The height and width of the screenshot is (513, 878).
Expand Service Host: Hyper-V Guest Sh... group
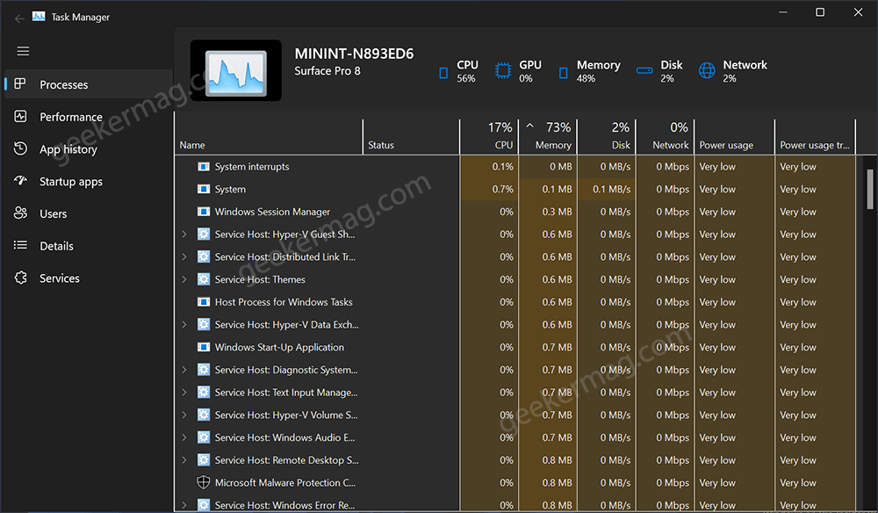click(184, 234)
